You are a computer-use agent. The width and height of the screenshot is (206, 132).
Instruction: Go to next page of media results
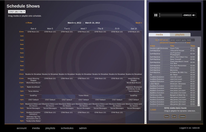tap(188, 43)
